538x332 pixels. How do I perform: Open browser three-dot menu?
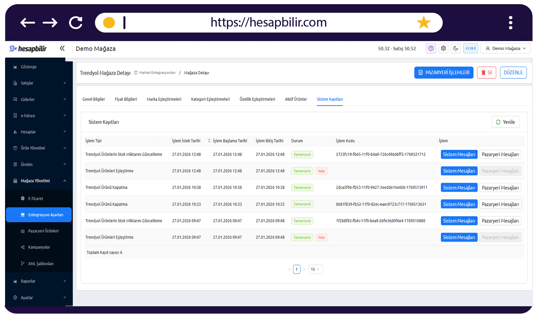[x=510, y=23]
